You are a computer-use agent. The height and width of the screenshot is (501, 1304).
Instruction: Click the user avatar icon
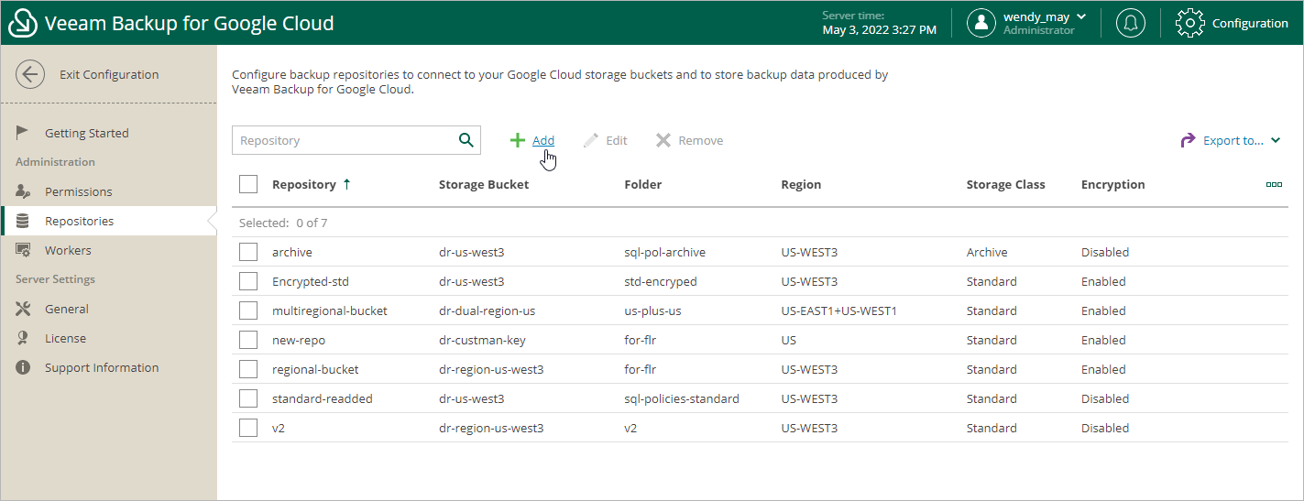[981, 23]
